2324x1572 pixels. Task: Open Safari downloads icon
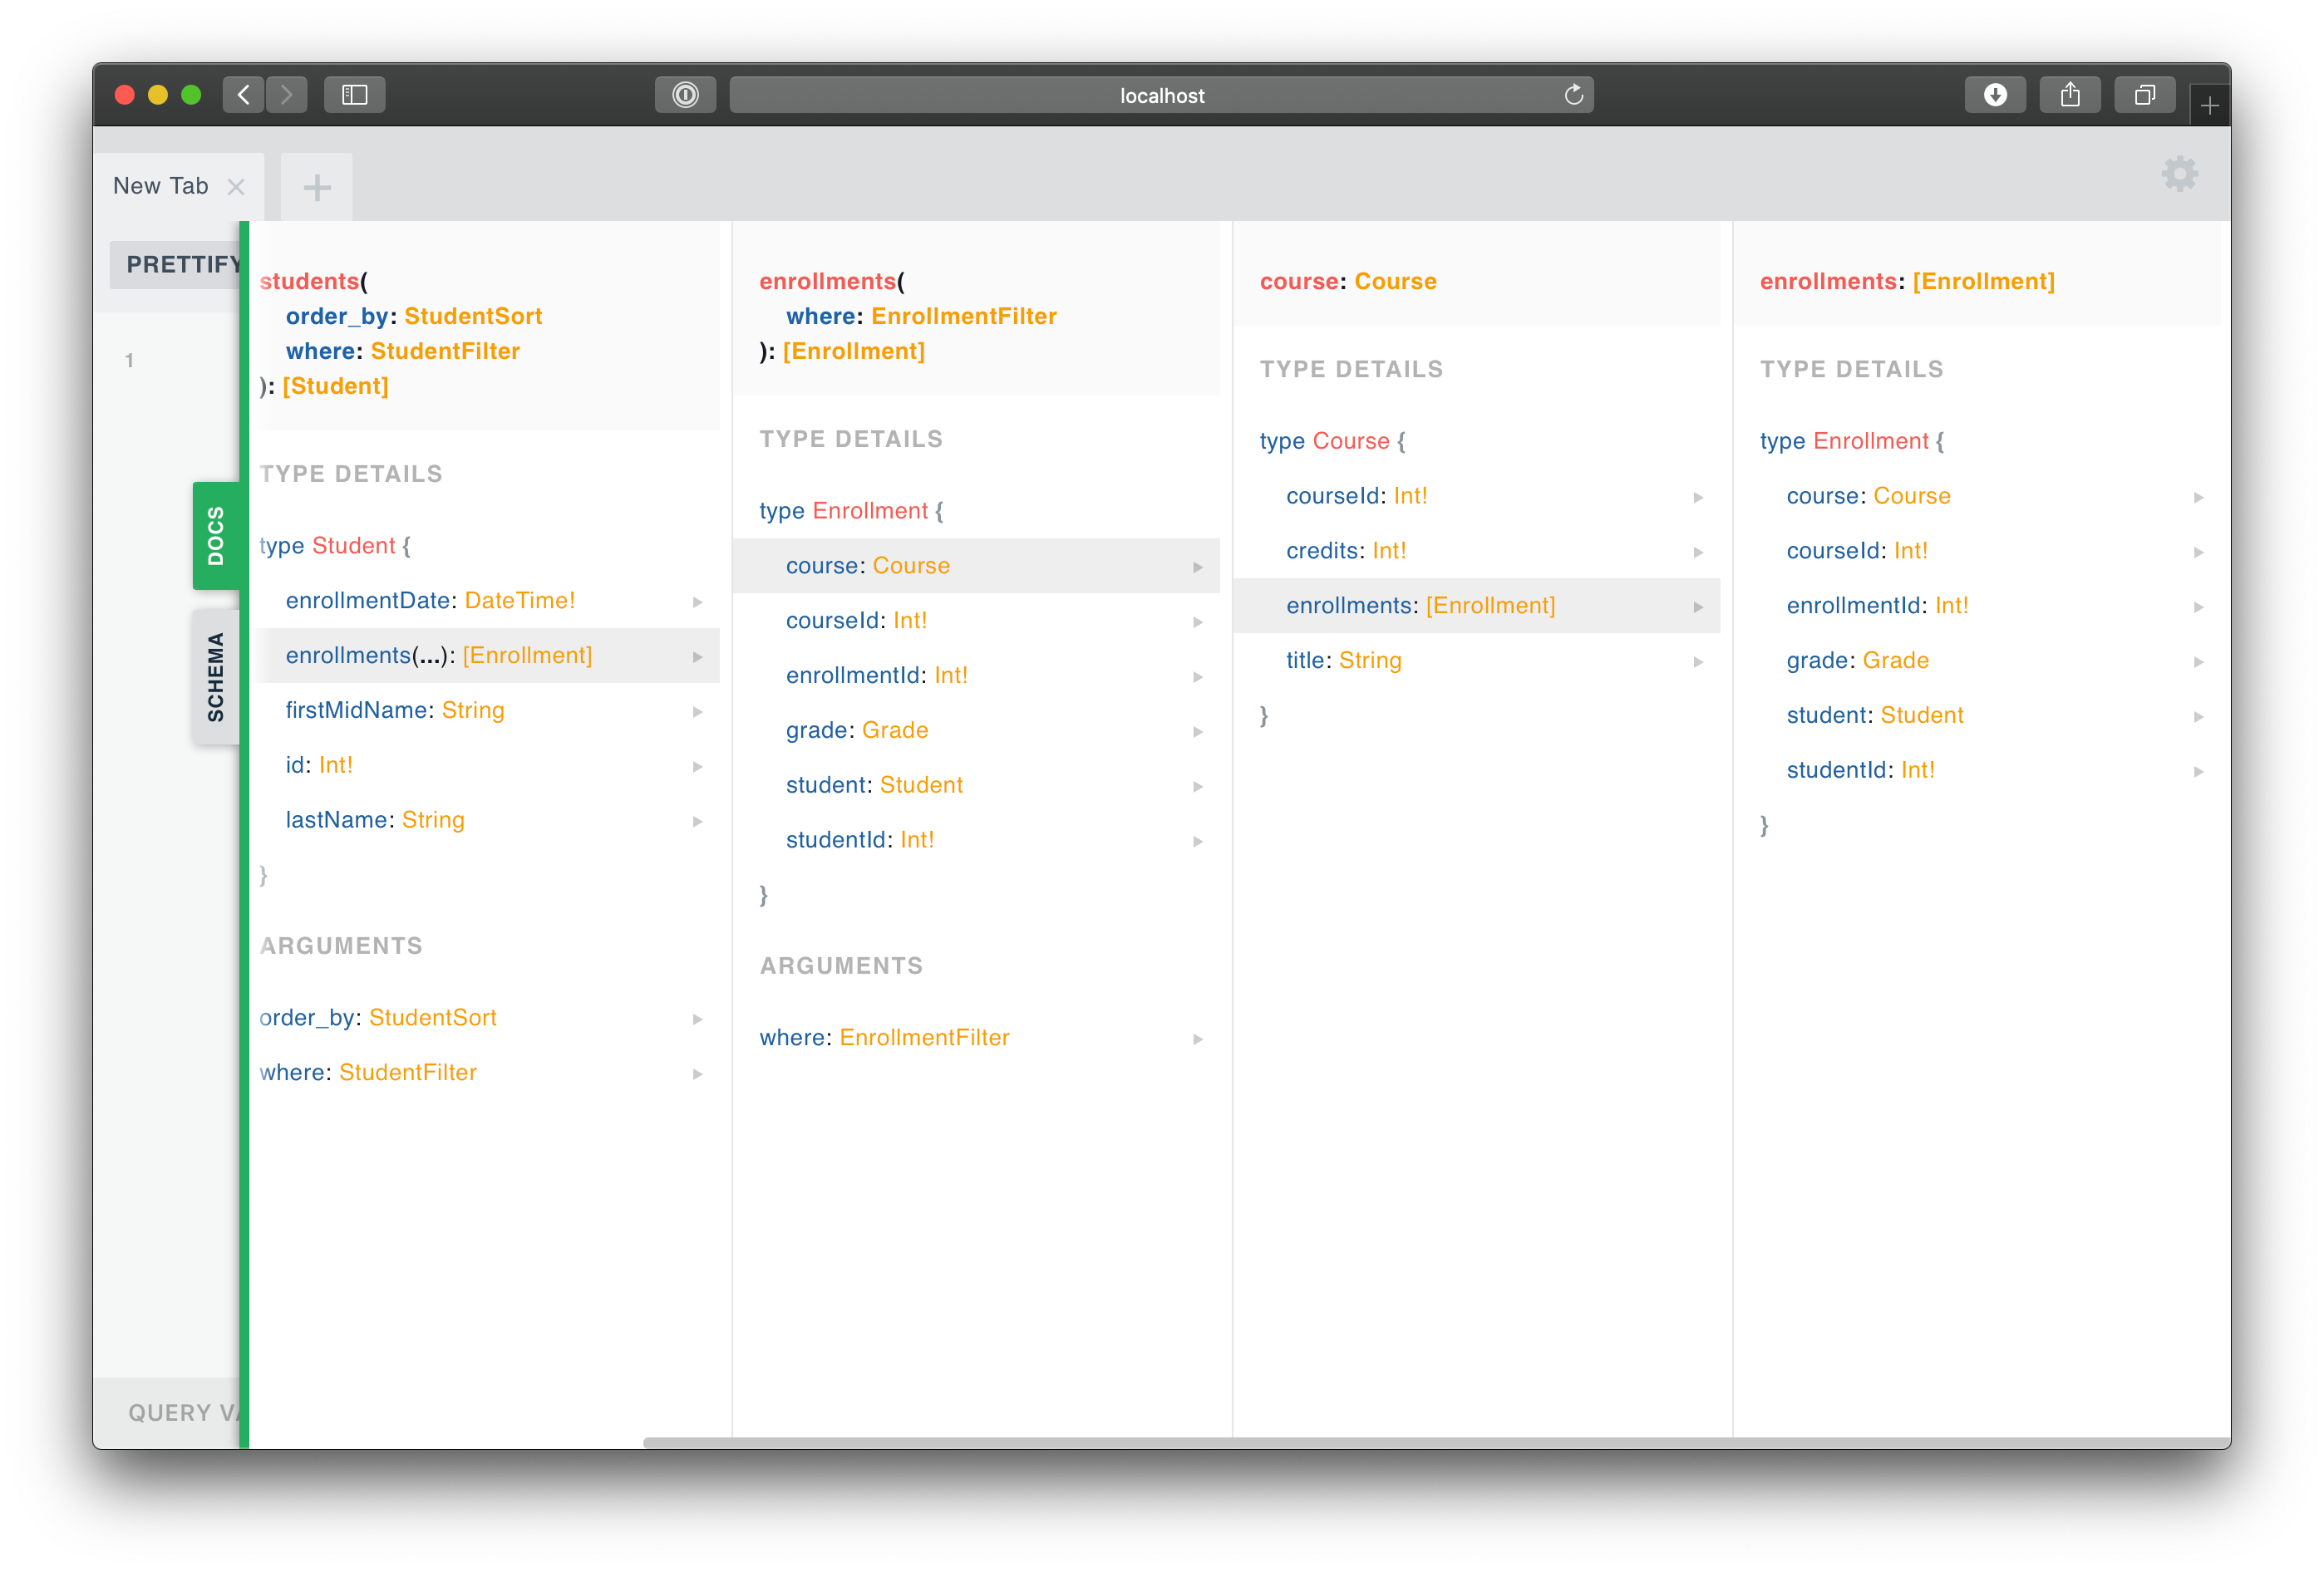(x=1994, y=95)
